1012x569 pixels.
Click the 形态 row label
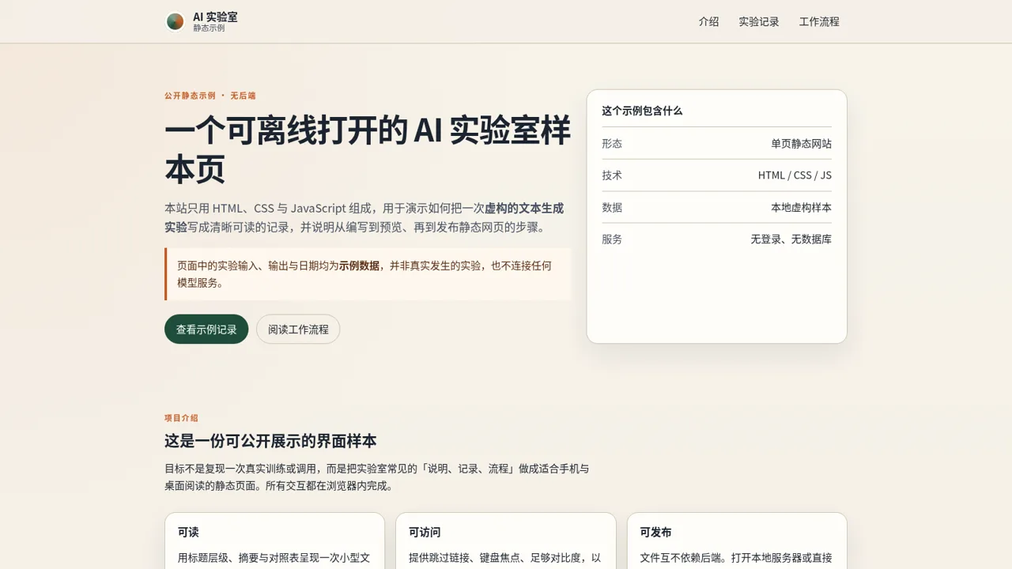point(612,143)
